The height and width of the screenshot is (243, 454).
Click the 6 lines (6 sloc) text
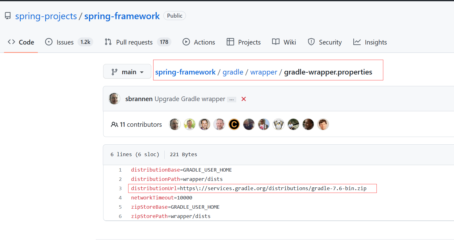(x=135, y=154)
